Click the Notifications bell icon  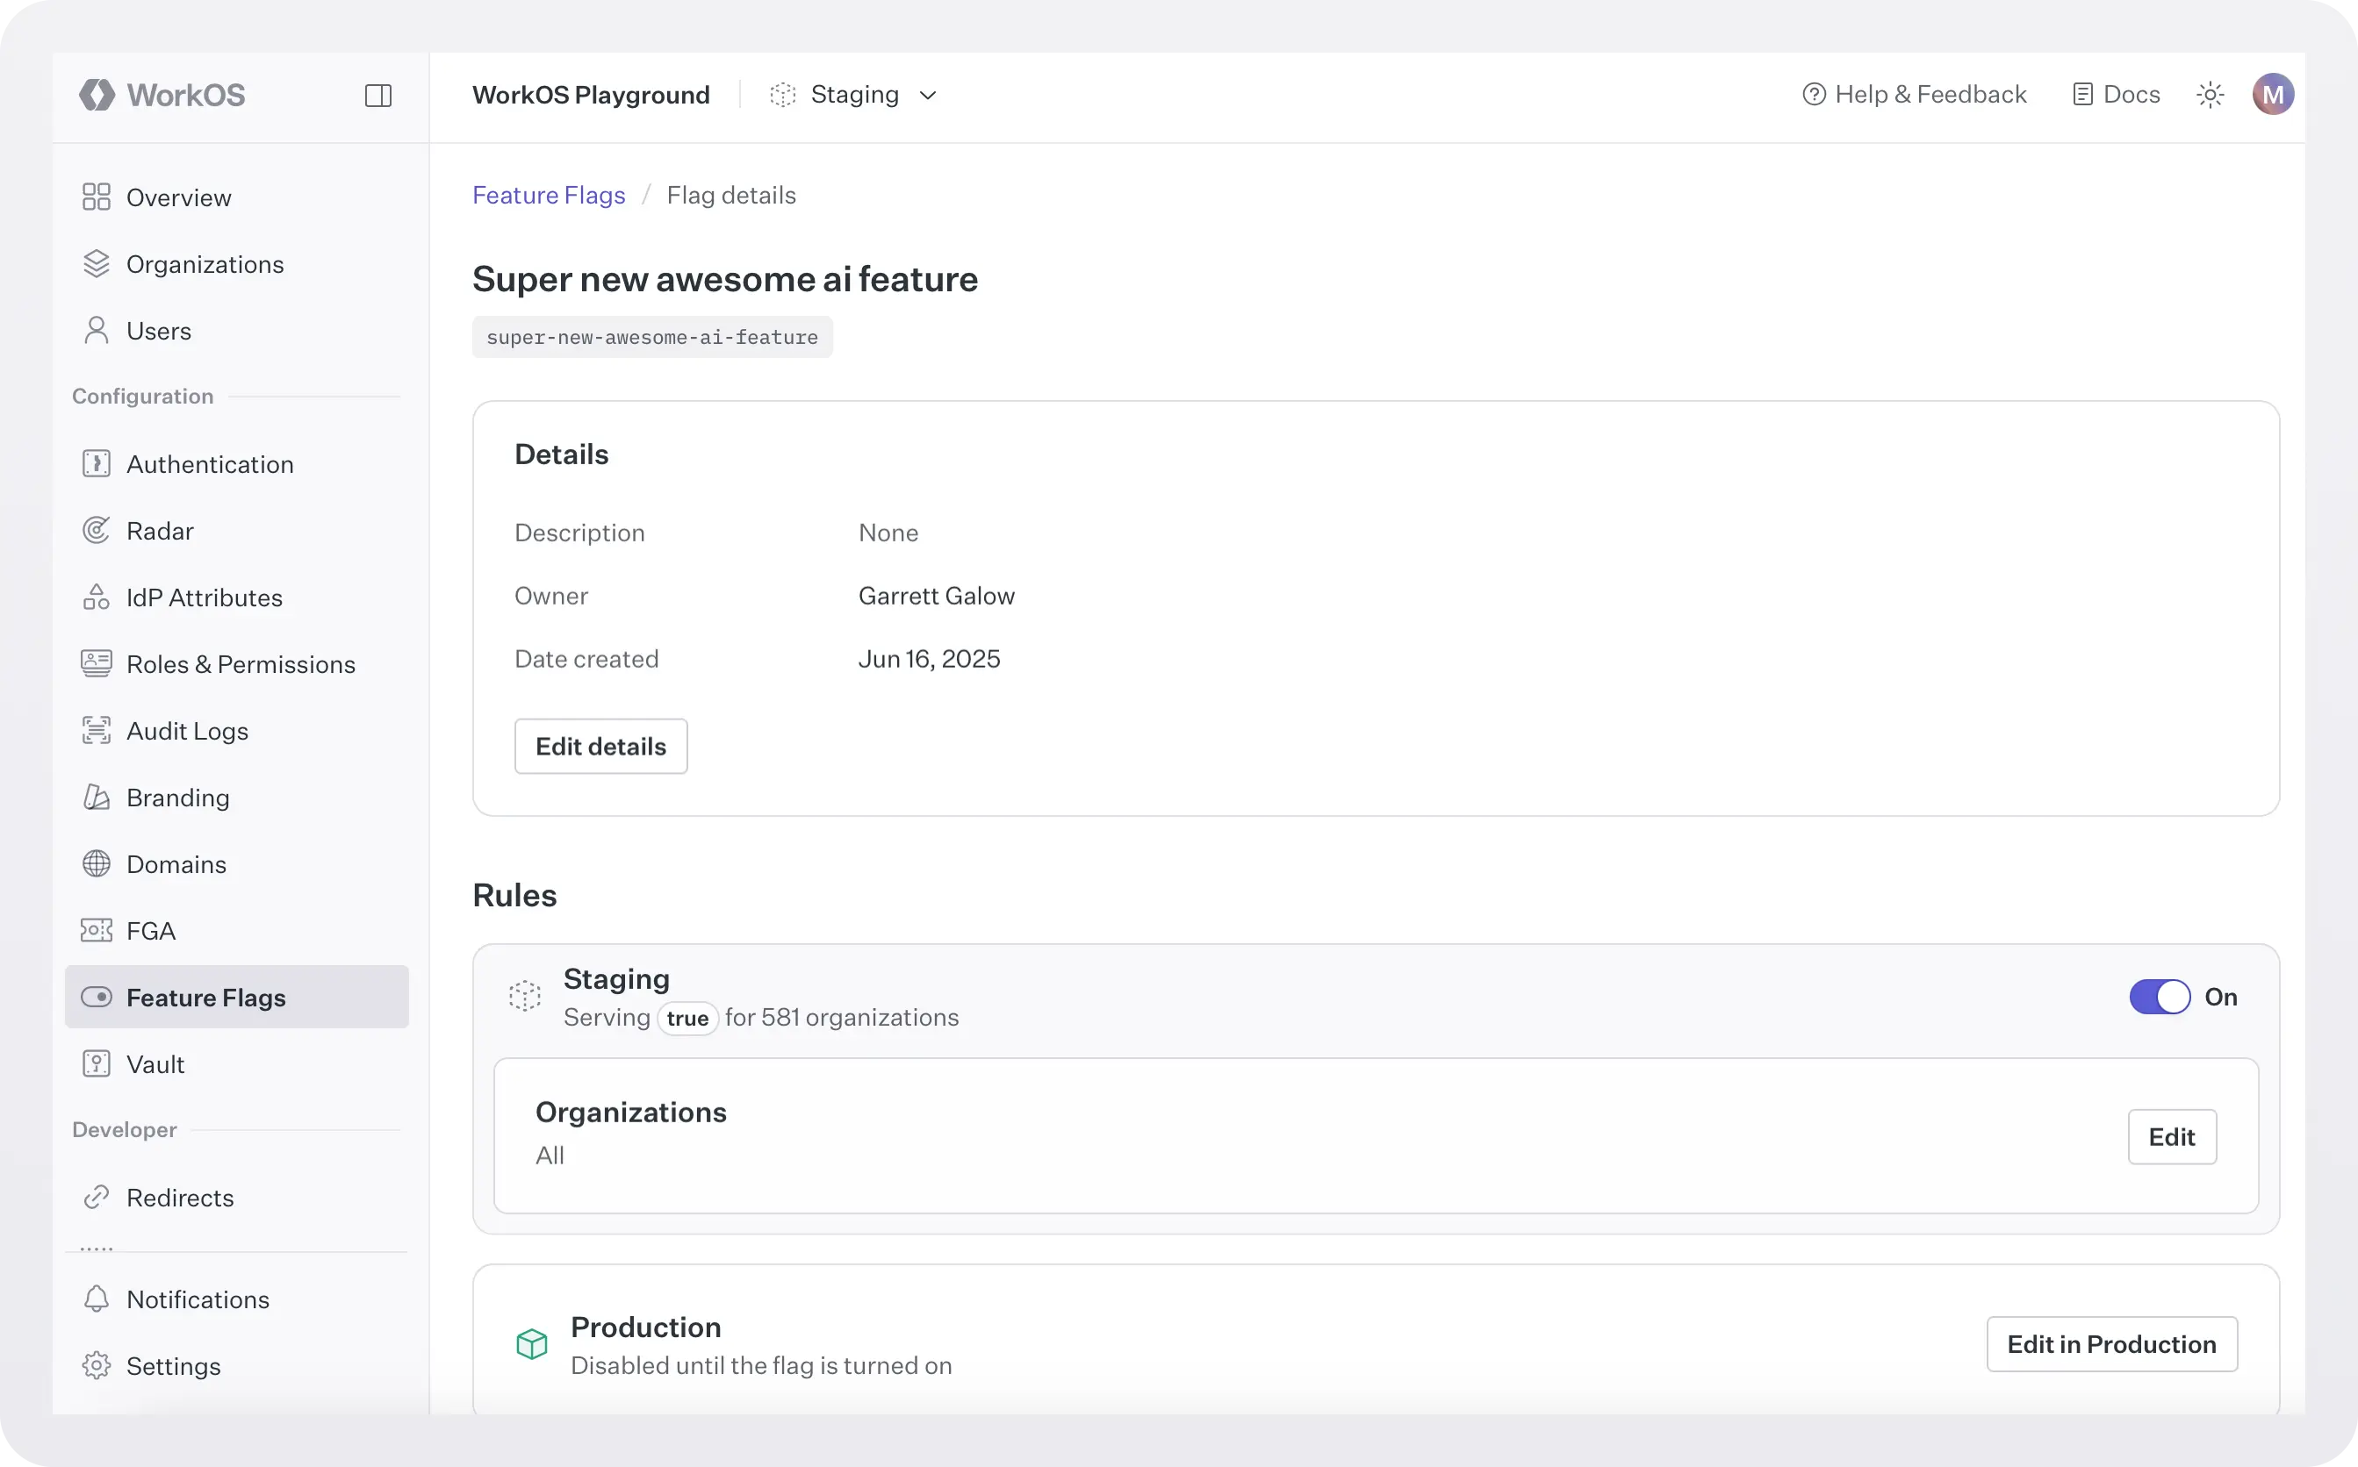point(96,1299)
